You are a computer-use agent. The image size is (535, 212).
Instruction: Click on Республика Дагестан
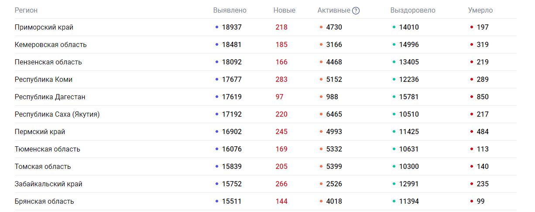pos(50,97)
